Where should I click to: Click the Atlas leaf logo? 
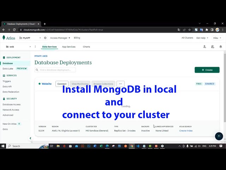pos(4,38)
